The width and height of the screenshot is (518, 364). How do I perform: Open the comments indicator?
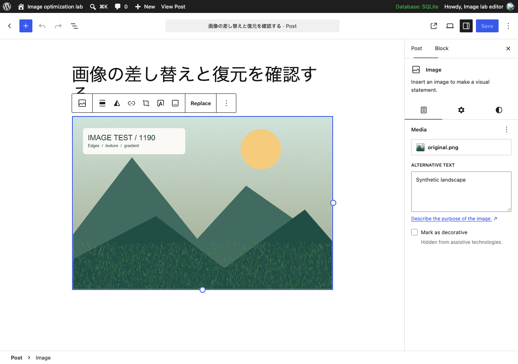tap(121, 6)
